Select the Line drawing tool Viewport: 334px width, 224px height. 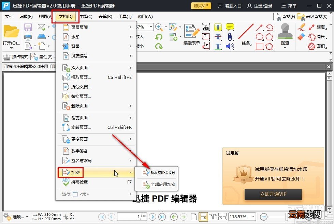[x=246, y=31]
